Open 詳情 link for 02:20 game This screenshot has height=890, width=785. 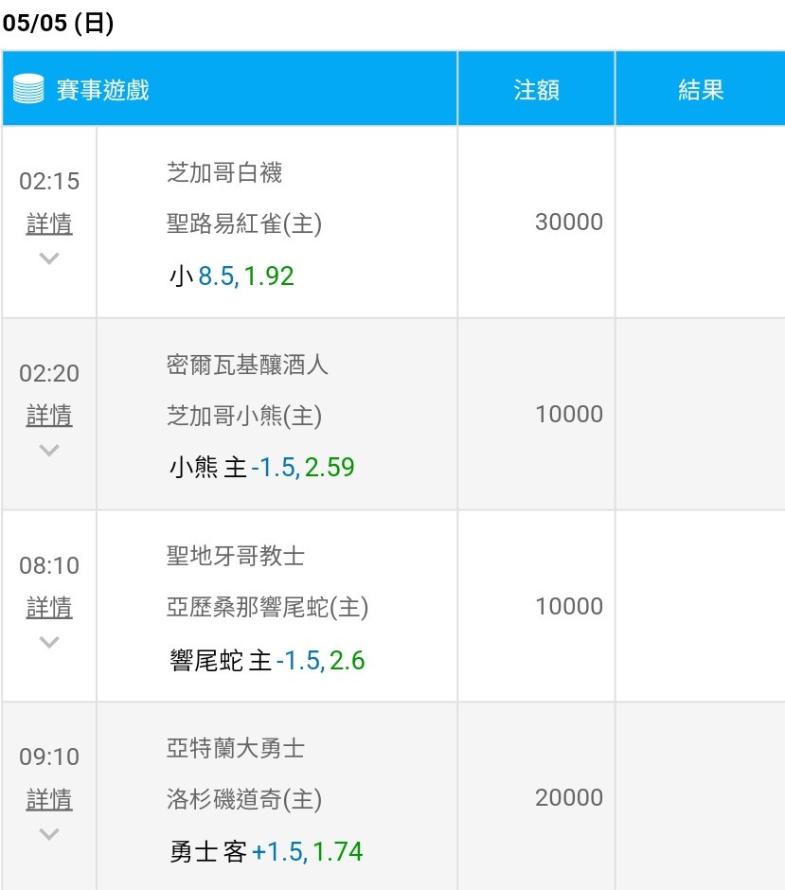[49, 416]
